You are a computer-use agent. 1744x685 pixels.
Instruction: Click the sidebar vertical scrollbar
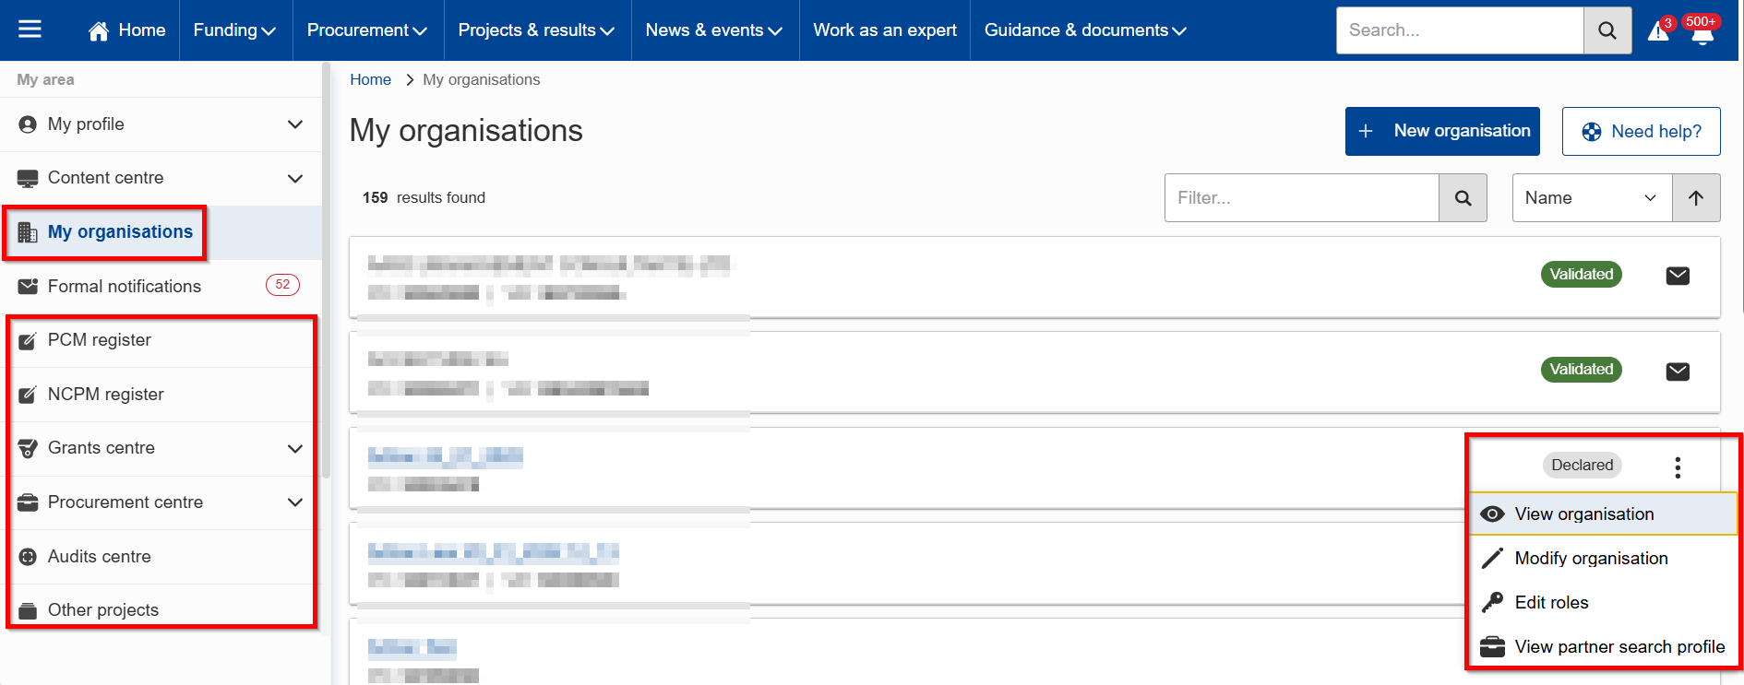point(326,271)
